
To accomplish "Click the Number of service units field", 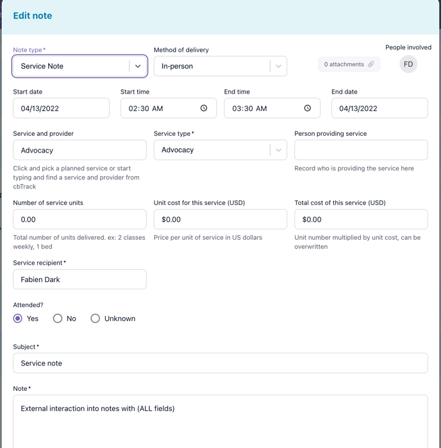I will coord(79,219).
